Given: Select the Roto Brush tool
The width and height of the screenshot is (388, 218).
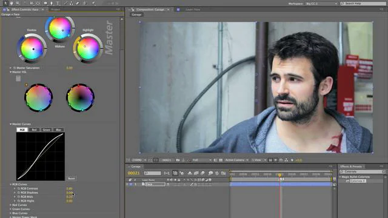Looking at the screenshot, I should tap(85, 3).
